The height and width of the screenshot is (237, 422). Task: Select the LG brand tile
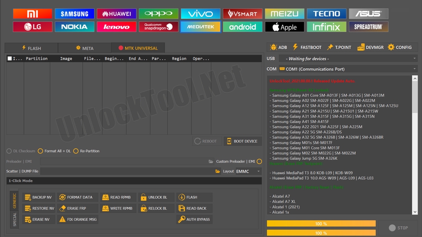point(33,27)
